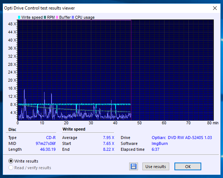The image size is (223, 178).
Task: Click the 8 X label on vertical axis
Action: pyautogui.click(x=13, y=104)
